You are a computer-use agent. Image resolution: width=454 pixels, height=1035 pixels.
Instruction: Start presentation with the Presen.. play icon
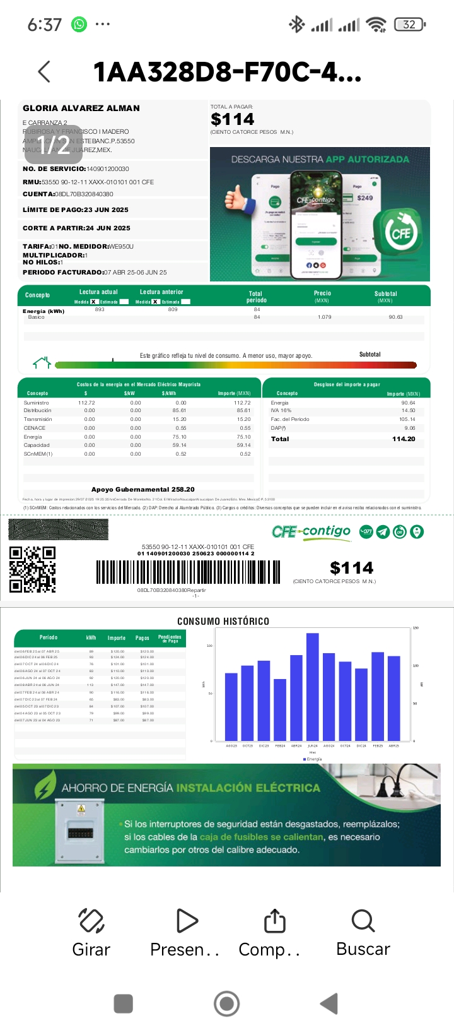187,921
